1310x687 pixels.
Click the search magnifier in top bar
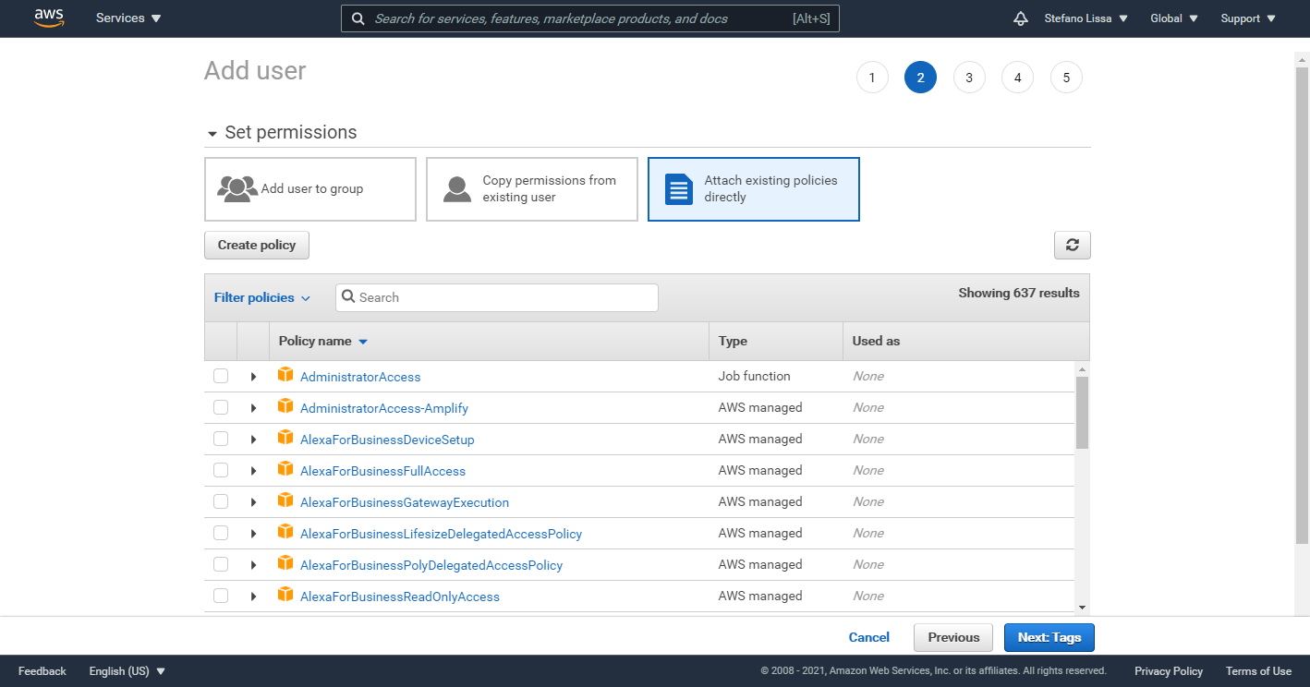point(358,18)
